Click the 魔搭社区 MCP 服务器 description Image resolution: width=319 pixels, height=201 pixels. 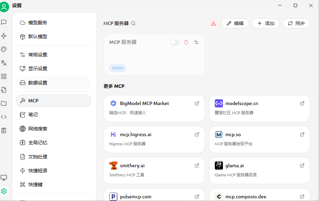234,113
